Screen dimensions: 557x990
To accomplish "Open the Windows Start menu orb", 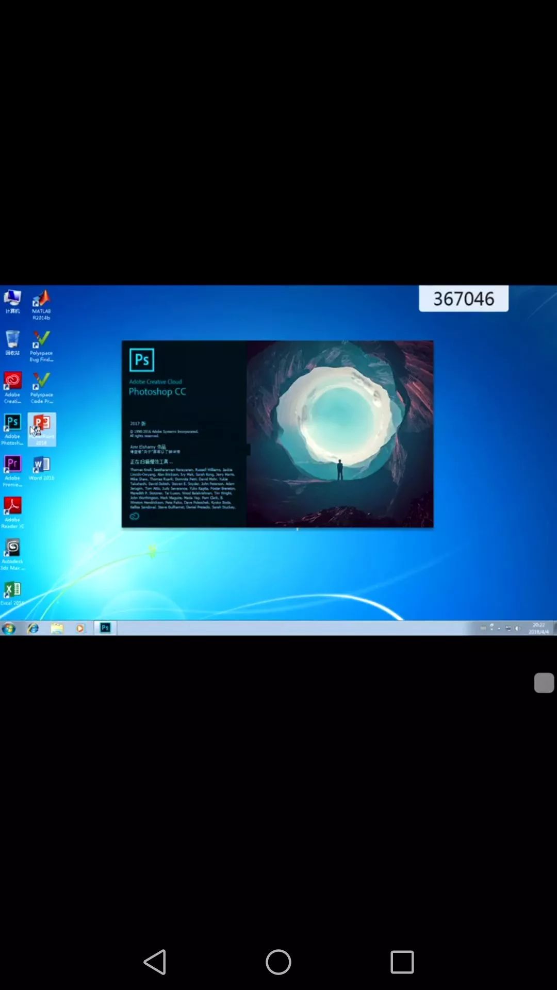I will (x=9, y=628).
